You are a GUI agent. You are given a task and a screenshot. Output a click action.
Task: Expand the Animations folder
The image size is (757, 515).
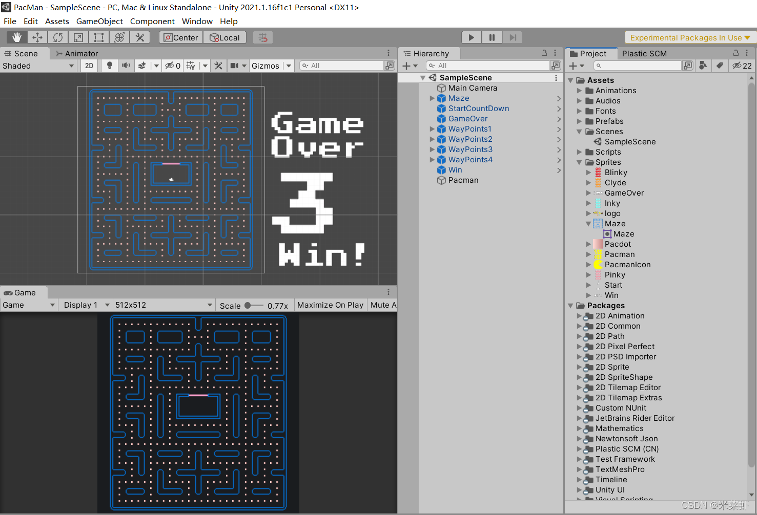tap(579, 91)
